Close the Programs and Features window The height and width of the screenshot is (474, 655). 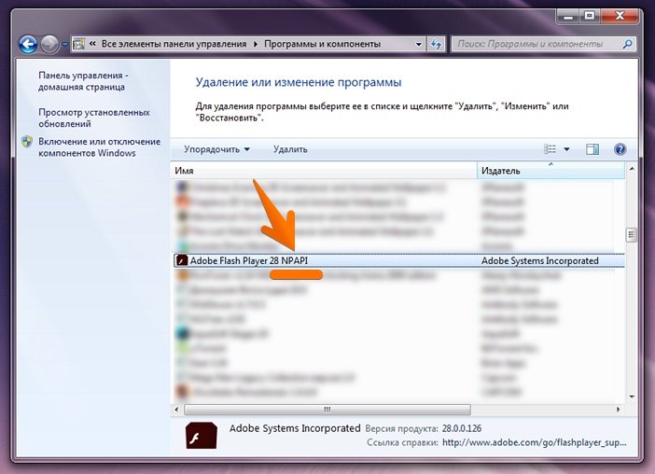[x=620, y=16]
